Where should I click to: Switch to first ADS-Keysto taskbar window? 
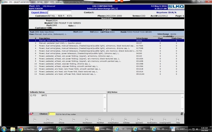click(x=65, y=129)
